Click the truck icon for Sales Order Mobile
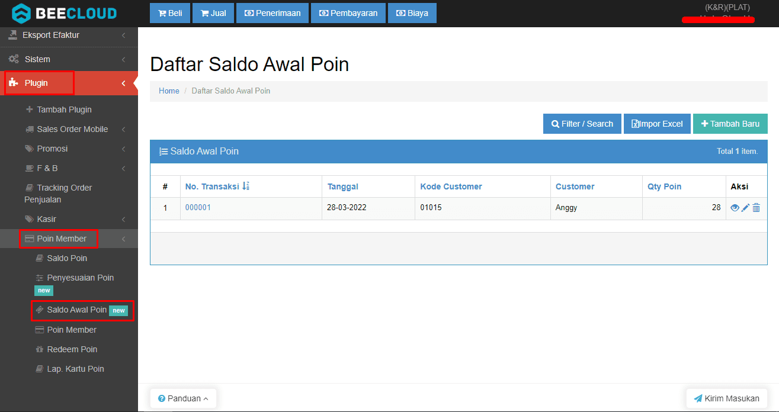779x412 pixels. click(30, 129)
